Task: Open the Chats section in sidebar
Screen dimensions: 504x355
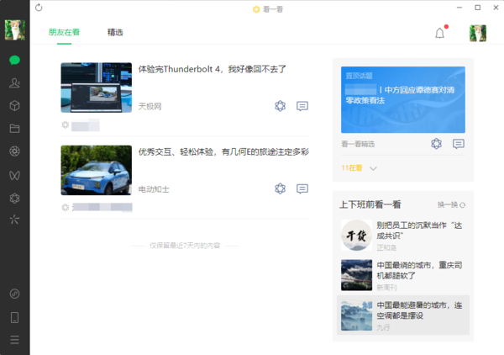Action: click(x=14, y=61)
